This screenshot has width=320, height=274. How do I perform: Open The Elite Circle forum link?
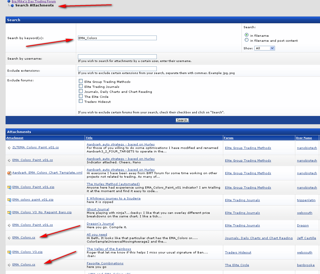coord(237,265)
